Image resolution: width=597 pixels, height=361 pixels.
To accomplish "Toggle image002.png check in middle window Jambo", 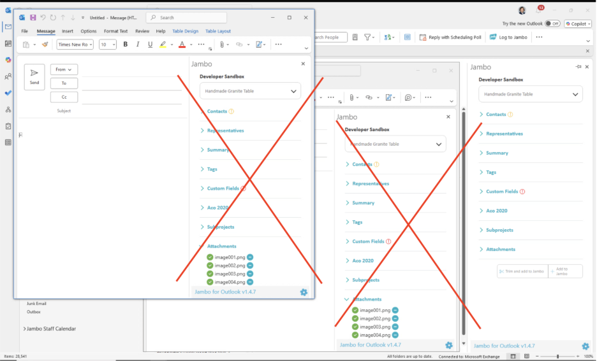I will pos(355,318).
